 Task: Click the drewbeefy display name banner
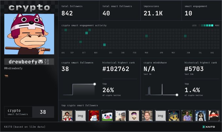click(x=29, y=62)
